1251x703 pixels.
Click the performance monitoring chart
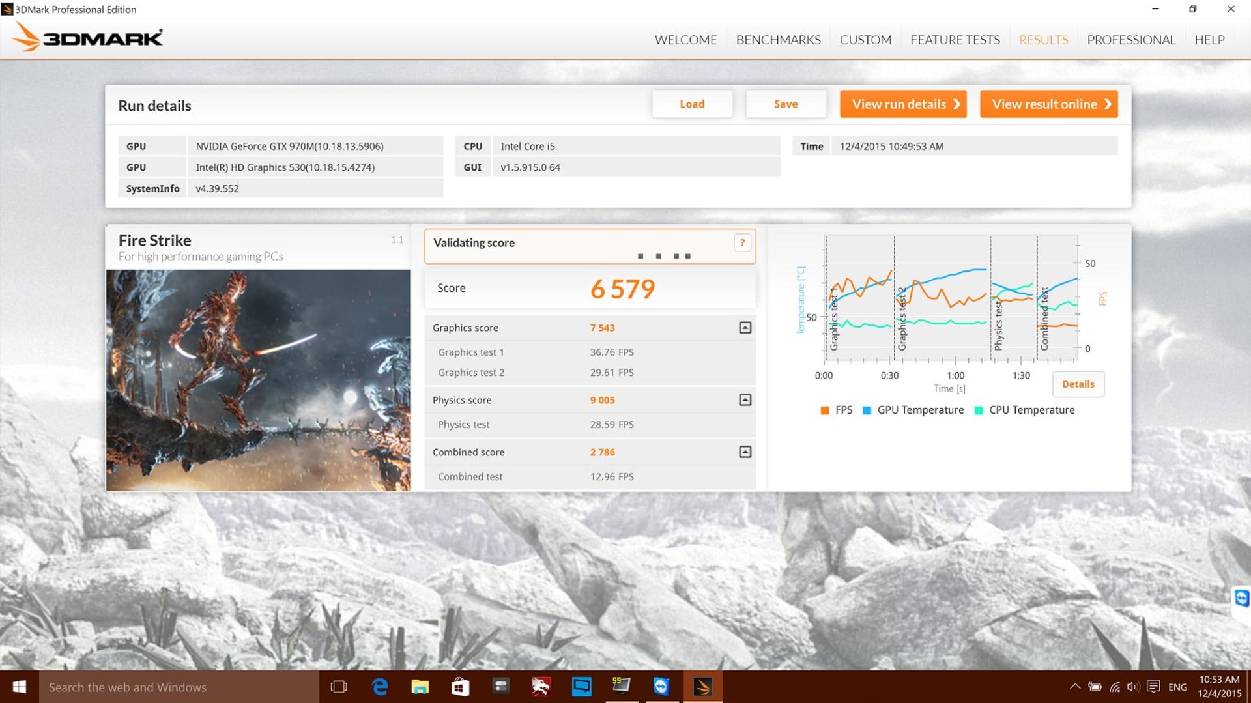tap(951, 298)
